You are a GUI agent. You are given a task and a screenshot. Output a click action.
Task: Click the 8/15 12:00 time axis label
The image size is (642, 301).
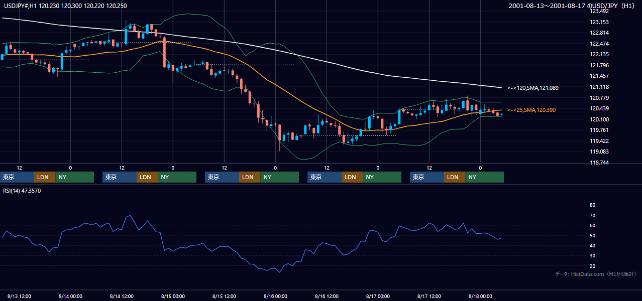click(x=224, y=296)
